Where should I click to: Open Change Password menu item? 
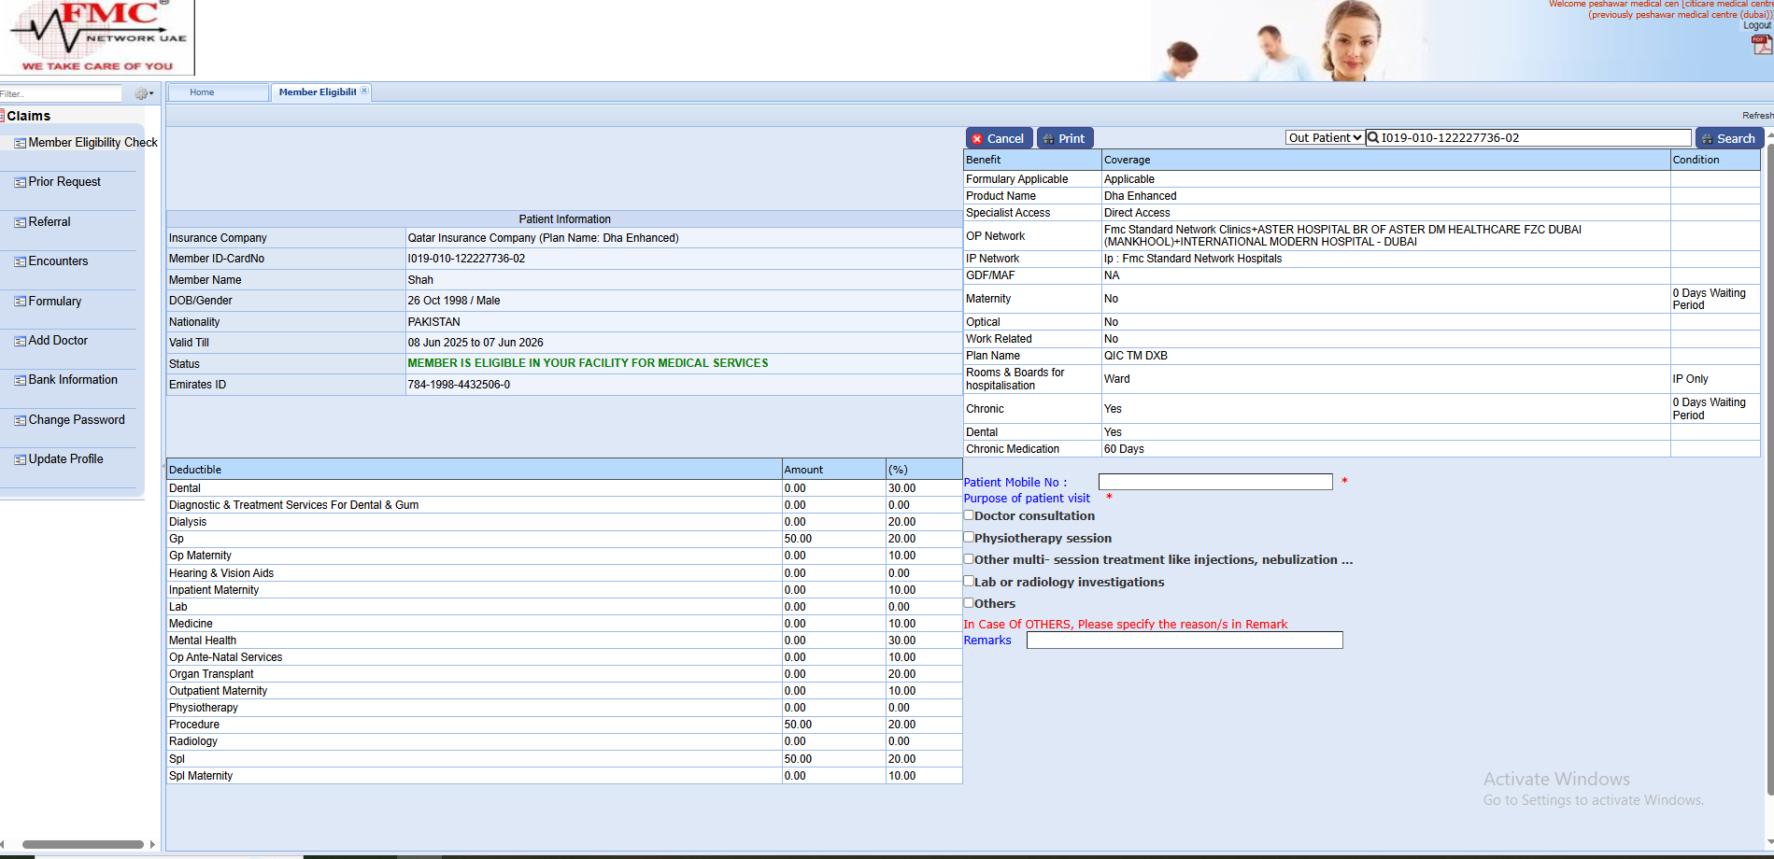click(x=76, y=420)
